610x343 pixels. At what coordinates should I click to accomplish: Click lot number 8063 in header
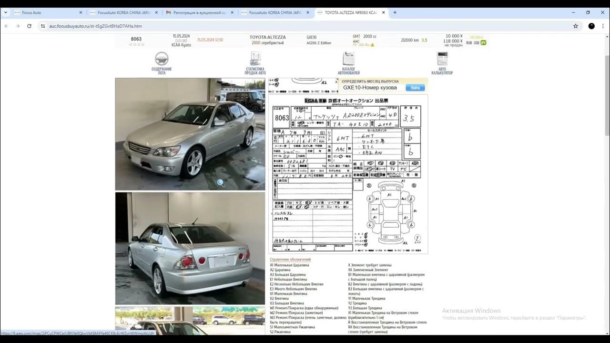tap(136, 39)
